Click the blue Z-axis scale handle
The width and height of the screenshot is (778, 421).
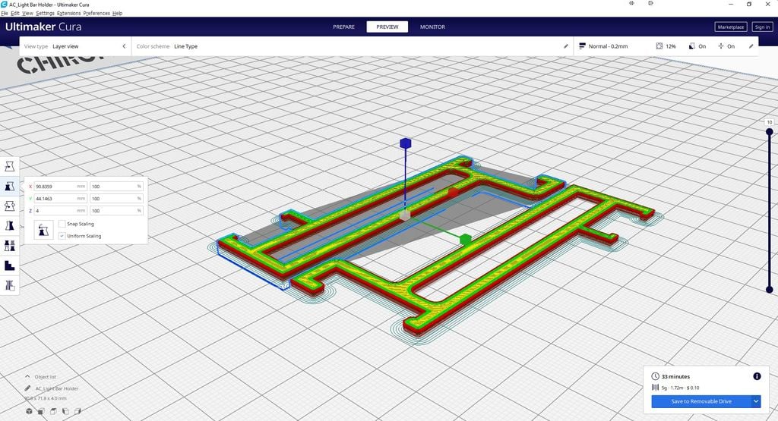[x=406, y=143]
